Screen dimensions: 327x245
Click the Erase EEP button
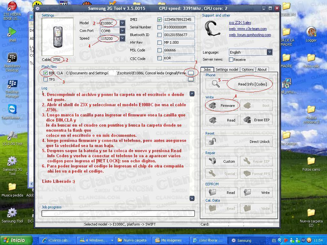coord(256,120)
